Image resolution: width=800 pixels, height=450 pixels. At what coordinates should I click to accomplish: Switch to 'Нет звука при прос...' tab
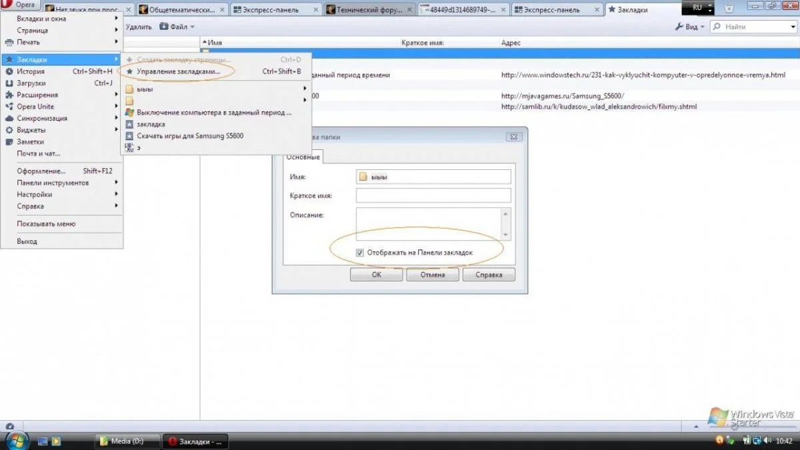point(89,9)
